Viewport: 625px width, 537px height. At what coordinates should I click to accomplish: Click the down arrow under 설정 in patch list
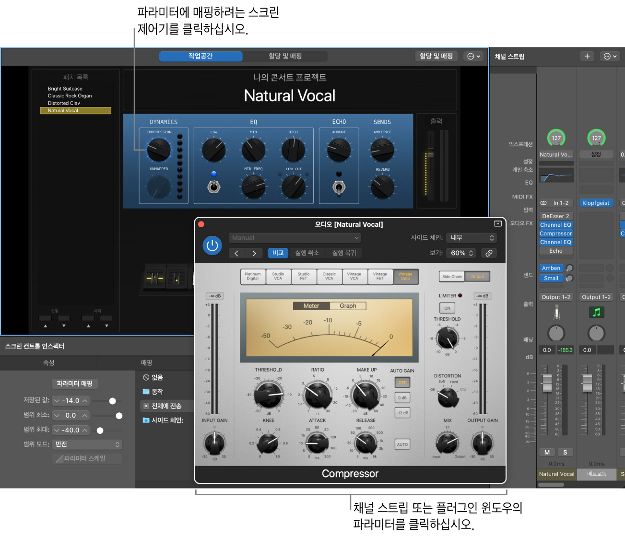click(x=64, y=326)
